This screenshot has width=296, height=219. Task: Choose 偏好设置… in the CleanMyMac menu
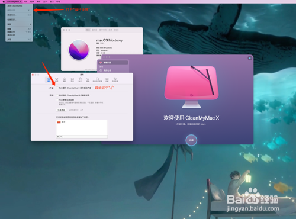[x=19, y=10]
